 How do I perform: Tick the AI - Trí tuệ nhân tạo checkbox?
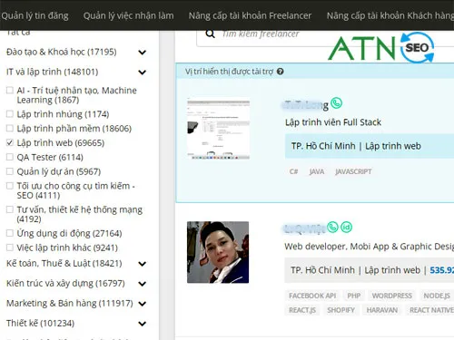pos(10,90)
